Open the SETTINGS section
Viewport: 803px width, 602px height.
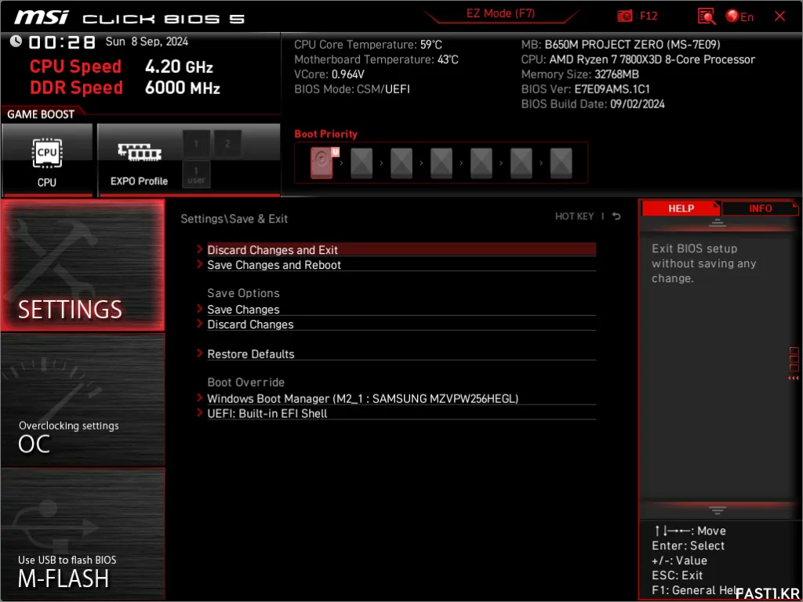tap(83, 265)
